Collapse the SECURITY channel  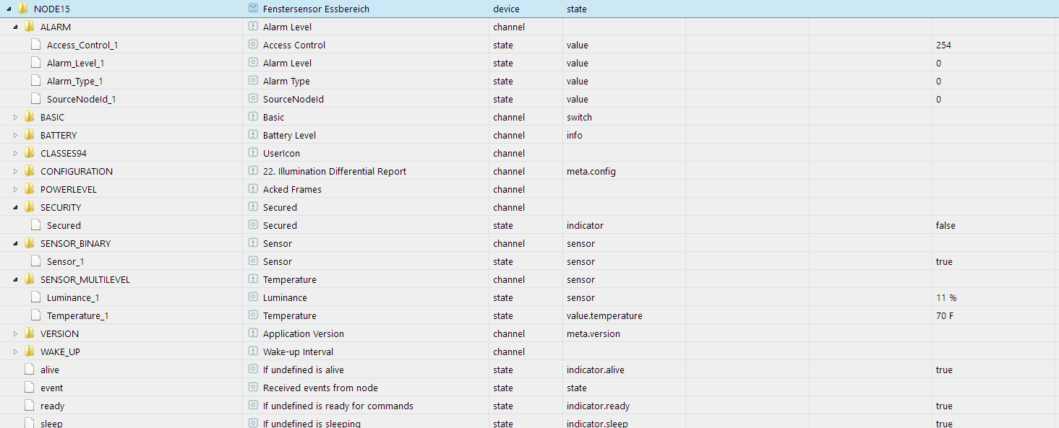point(15,207)
